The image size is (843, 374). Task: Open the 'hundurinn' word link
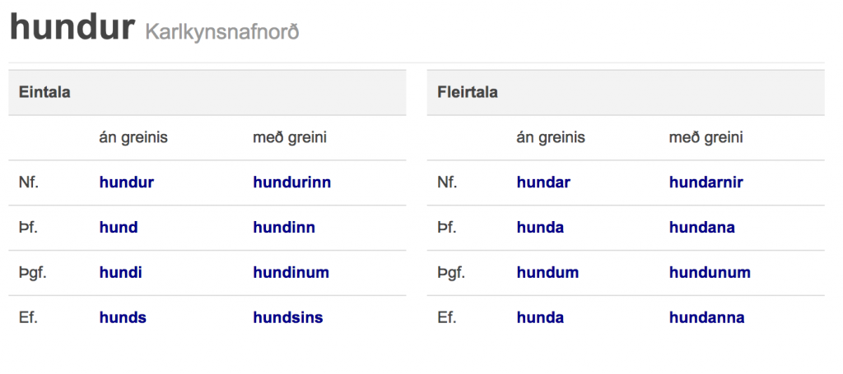[291, 182]
